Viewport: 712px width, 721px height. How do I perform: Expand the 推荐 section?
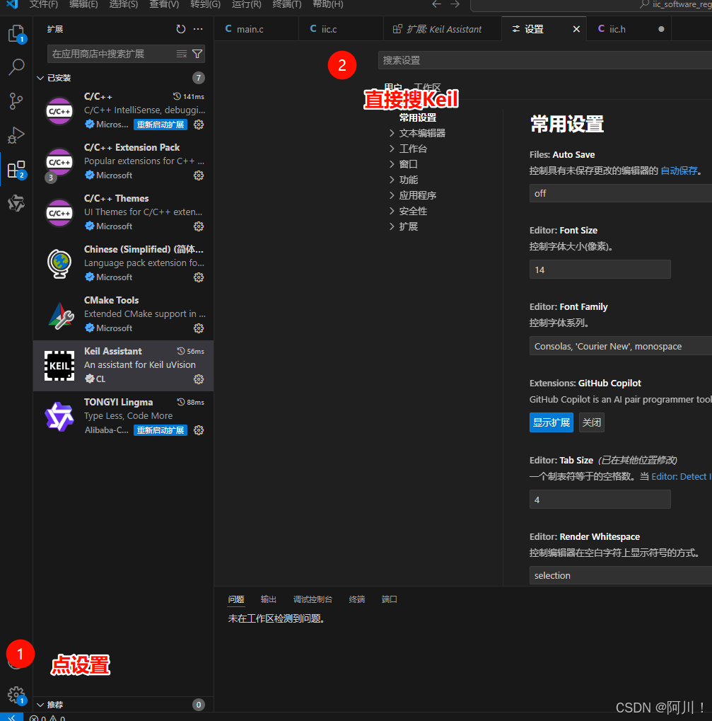[x=40, y=705]
